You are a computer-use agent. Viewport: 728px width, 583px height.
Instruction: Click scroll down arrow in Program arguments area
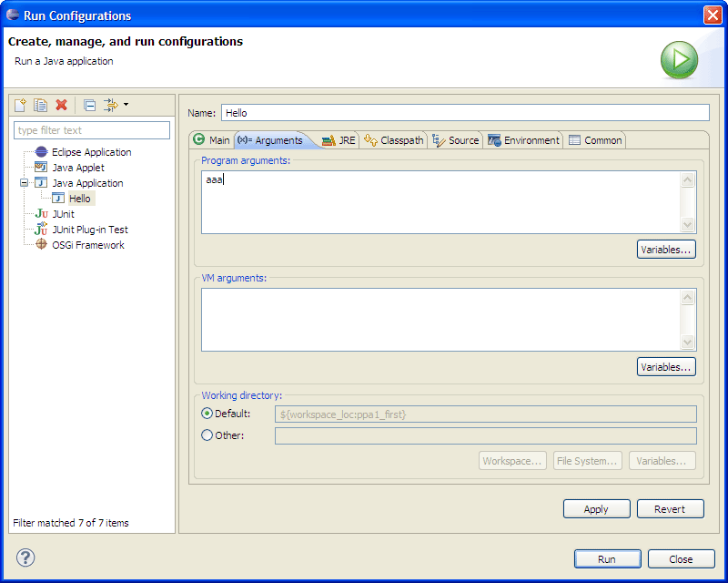click(x=688, y=225)
